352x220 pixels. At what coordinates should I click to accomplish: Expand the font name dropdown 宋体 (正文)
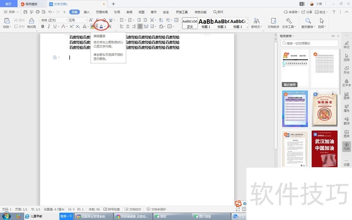click(x=66, y=20)
